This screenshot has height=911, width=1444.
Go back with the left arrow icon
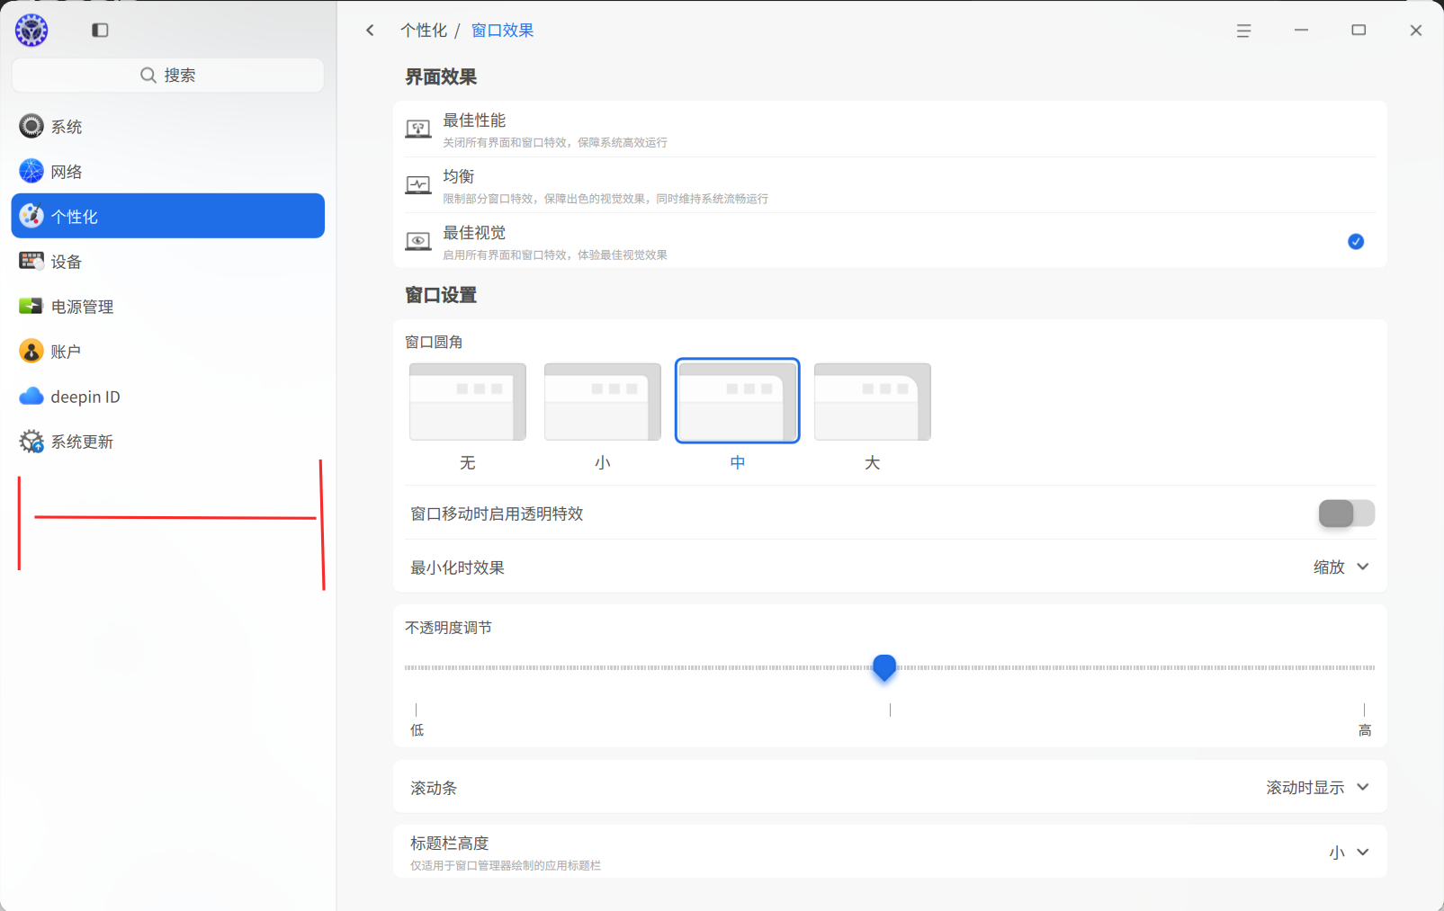point(370,31)
